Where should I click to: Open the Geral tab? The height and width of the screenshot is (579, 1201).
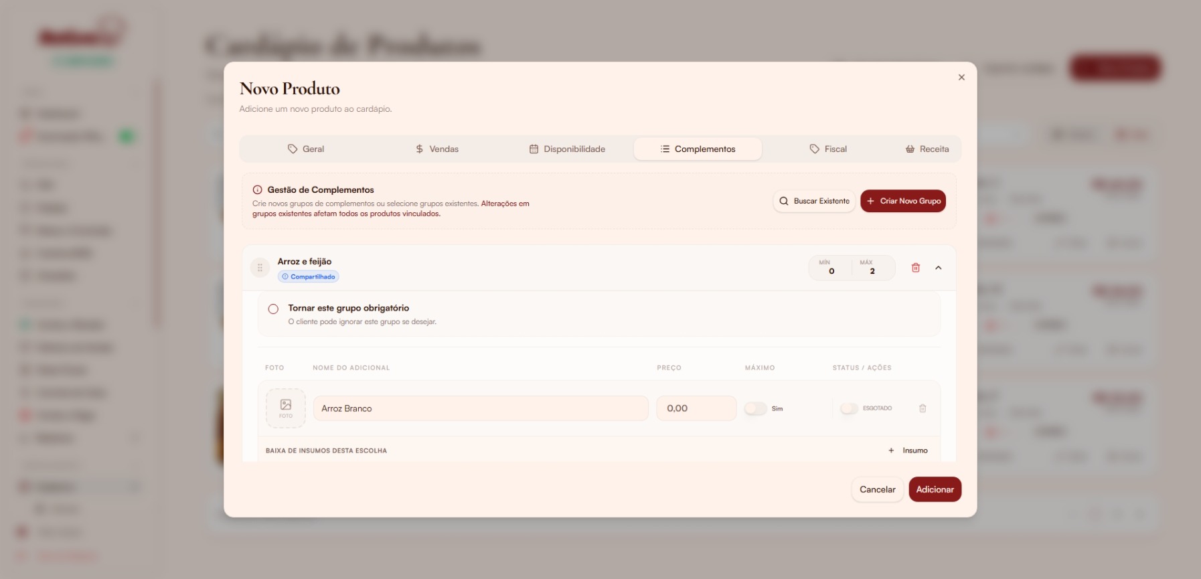306,149
